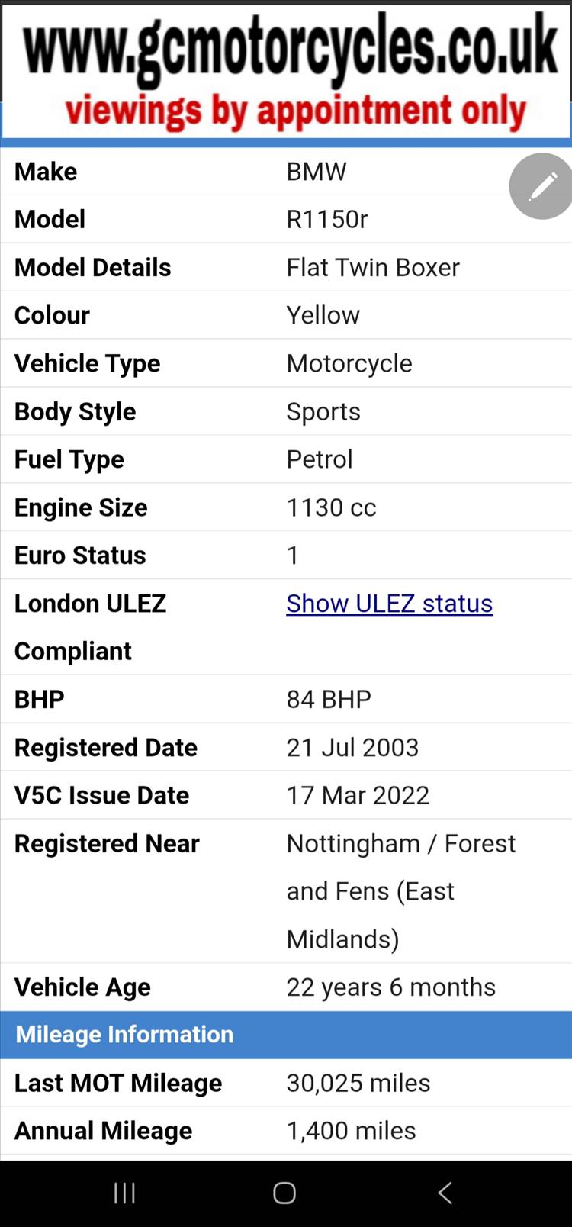
Task: Tap the Make value BMW
Action: pos(317,172)
